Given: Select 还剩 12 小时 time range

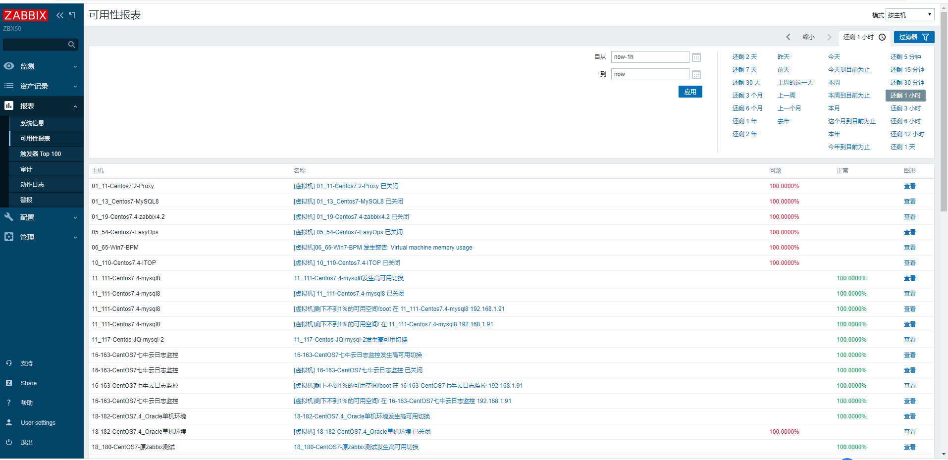Looking at the screenshot, I should tap(907, 134).
